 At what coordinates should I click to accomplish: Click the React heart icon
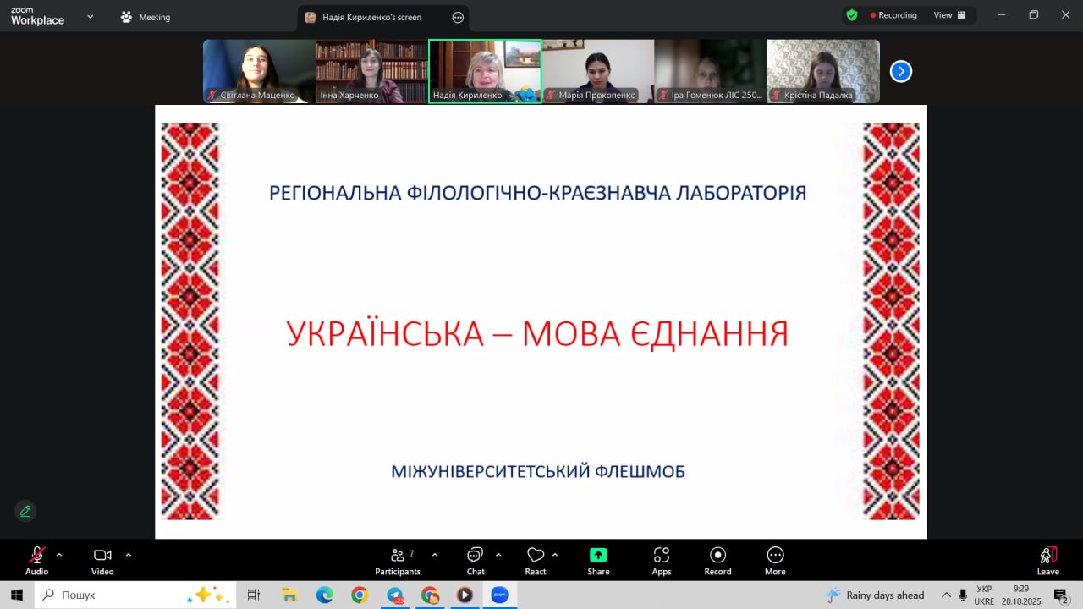click(x=536, y=561)
